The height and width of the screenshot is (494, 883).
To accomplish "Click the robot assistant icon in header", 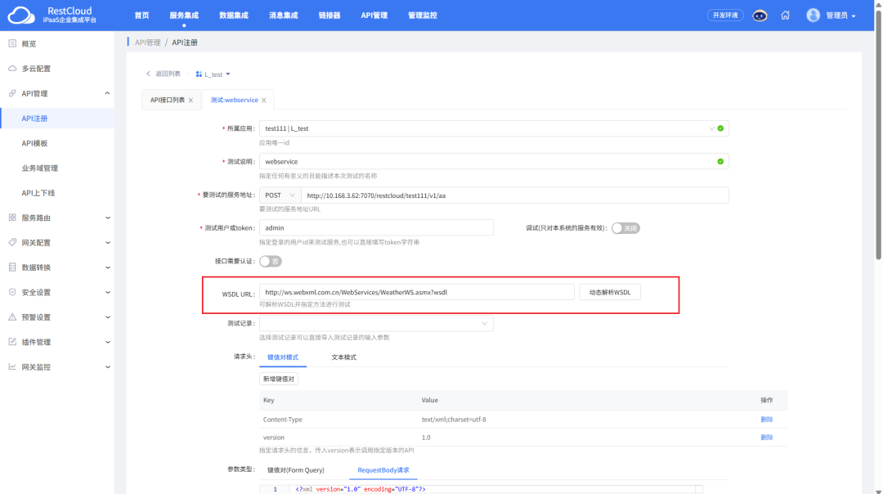I will (760, 16).
